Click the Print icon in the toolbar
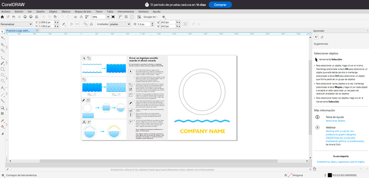 tap(37, 17)
